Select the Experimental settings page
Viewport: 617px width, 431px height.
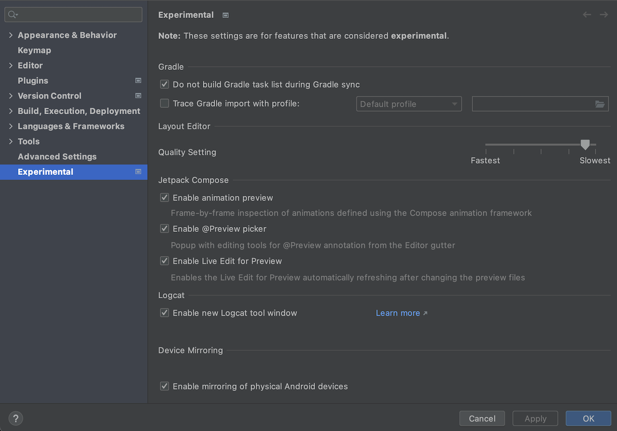coord(74,172)
